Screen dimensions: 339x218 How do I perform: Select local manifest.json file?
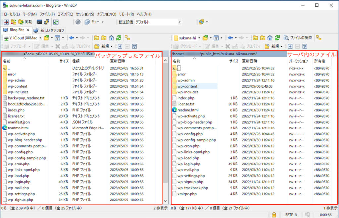19,122
